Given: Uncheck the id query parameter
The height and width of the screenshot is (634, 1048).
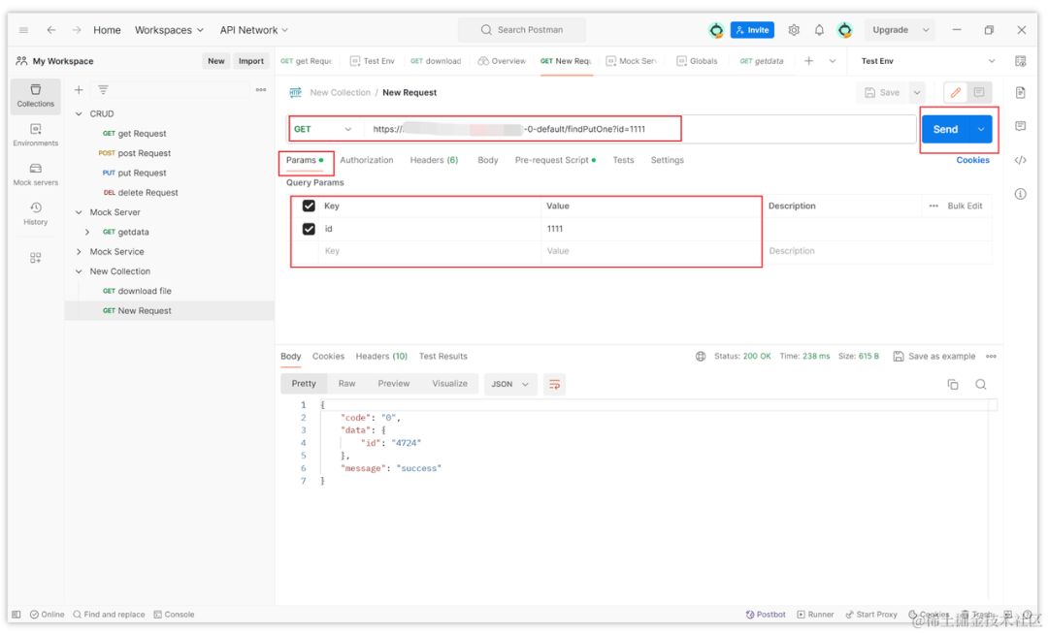Looking at the screenshot, I should pyautogui.click(x=308, y=228).
